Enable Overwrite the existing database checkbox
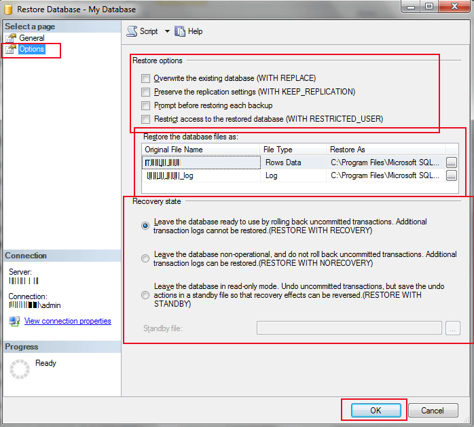The height and width of the screenshot is (427, 474). [145, 78]
